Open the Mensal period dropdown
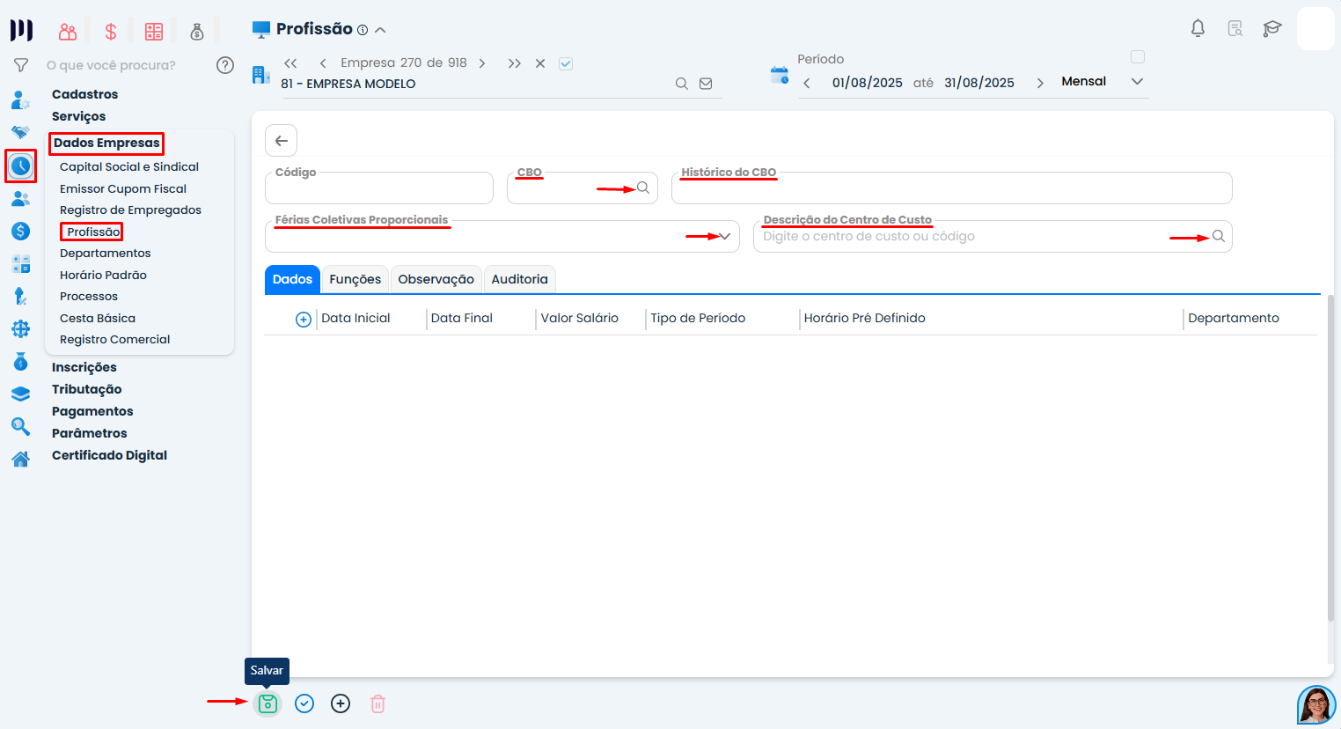Viewport: 1341px width, 729px height. pos(1137,81)
